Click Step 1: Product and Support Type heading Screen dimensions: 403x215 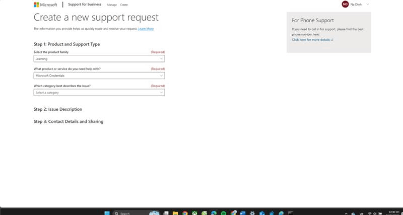[66, 44]
